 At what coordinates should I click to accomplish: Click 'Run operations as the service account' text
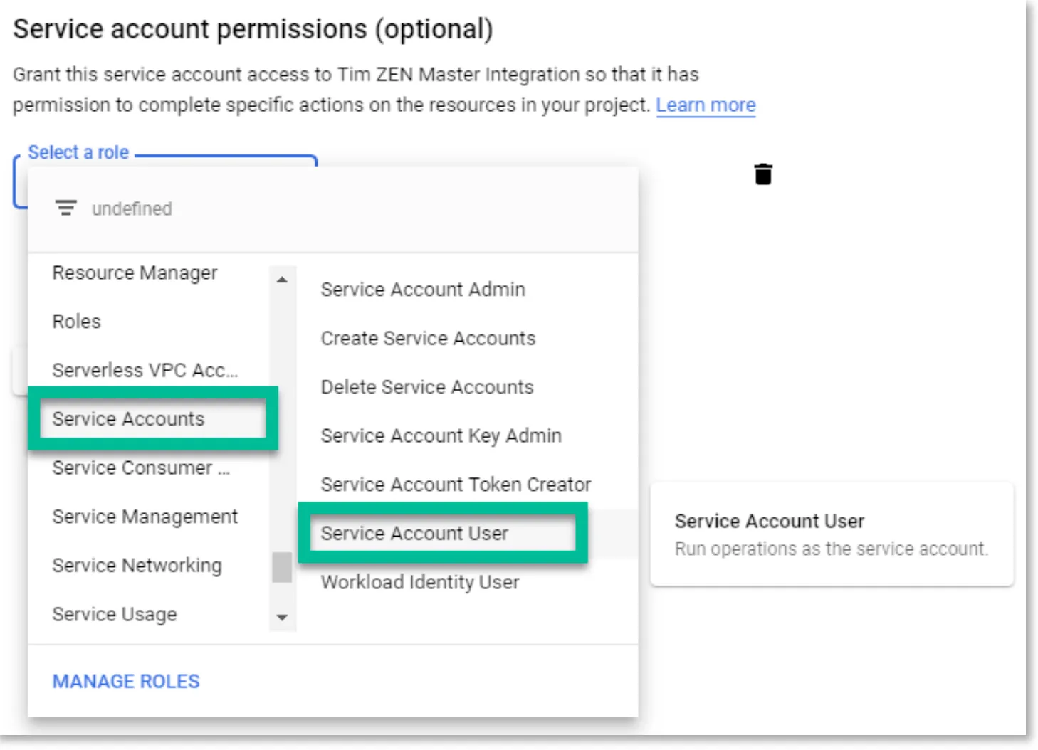point(832,549)
